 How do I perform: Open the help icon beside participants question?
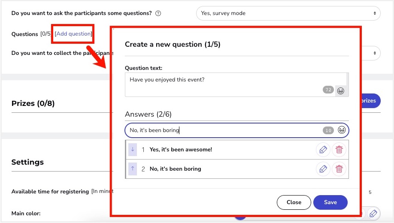(158, 13)
